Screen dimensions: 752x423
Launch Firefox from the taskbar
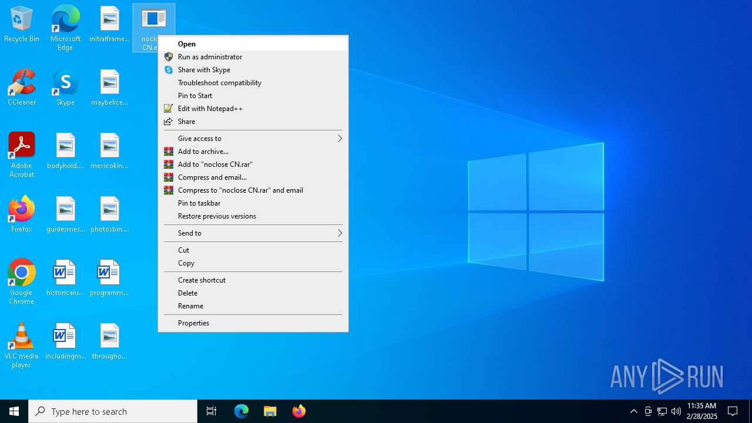299,411
